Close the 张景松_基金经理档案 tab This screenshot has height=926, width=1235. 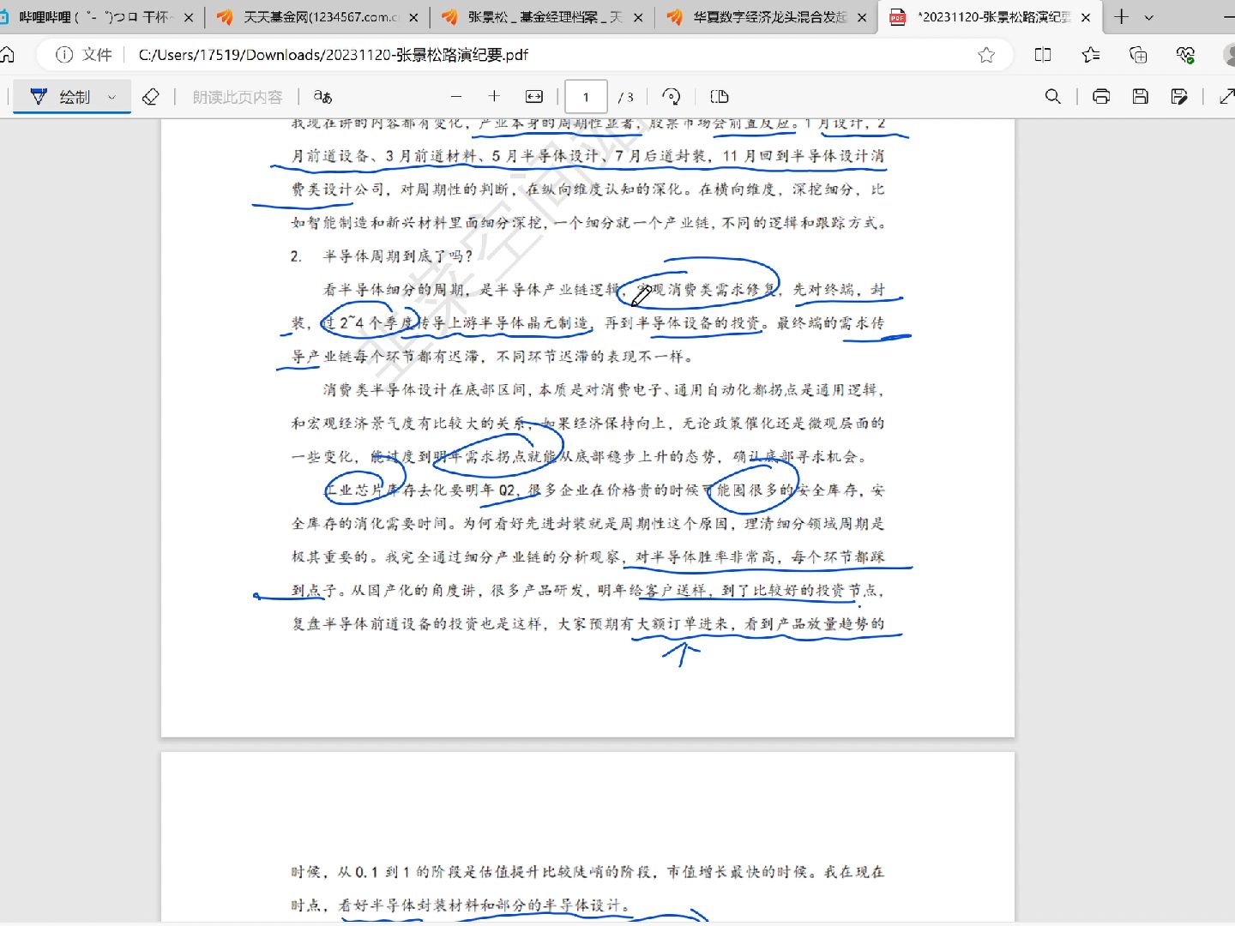tap(638, 17)
